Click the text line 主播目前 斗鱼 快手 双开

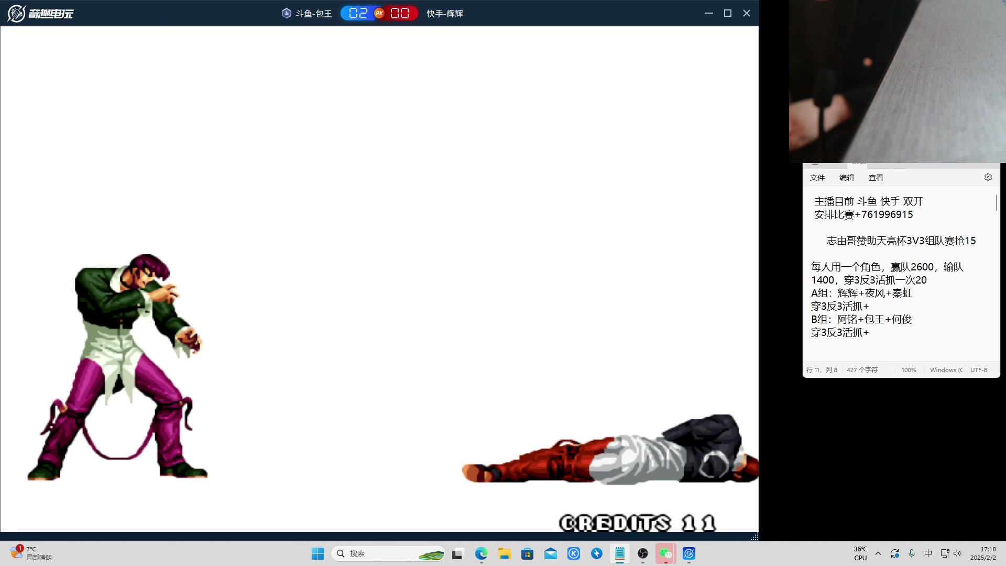[x=869, y=201]
